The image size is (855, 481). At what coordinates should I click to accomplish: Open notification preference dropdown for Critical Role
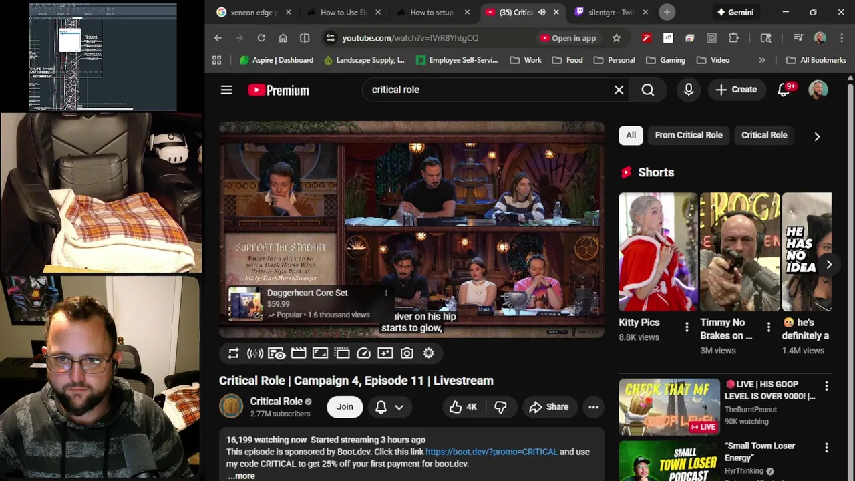(389, 407)
